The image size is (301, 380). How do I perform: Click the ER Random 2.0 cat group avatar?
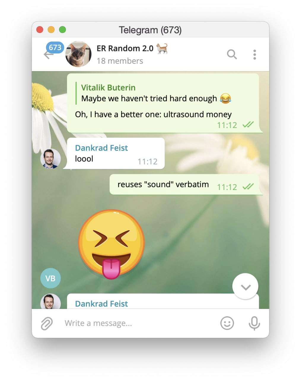pos(78,54)
